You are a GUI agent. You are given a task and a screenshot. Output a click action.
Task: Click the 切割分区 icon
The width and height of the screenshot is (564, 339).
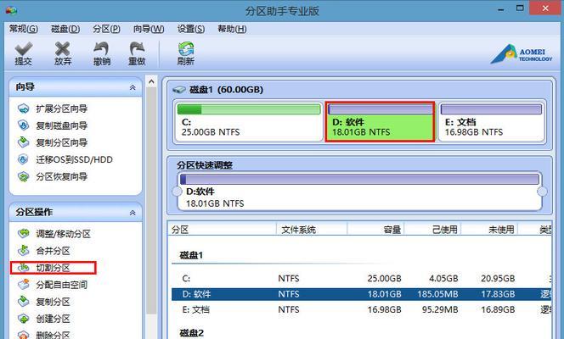click(x=24, y=268)
